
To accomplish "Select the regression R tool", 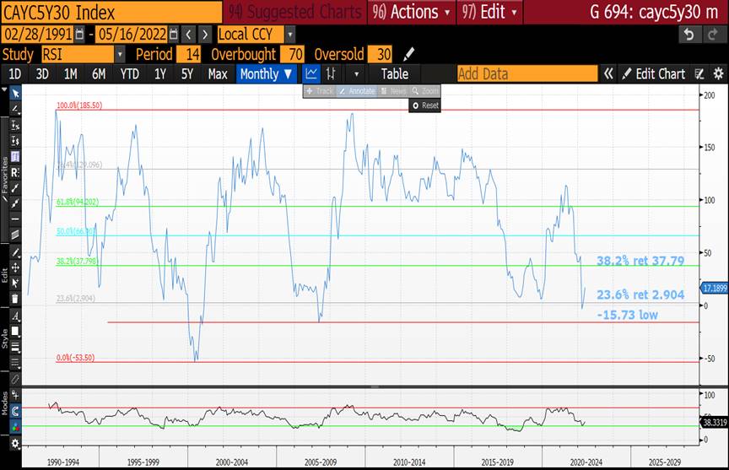I will [15, 172].
